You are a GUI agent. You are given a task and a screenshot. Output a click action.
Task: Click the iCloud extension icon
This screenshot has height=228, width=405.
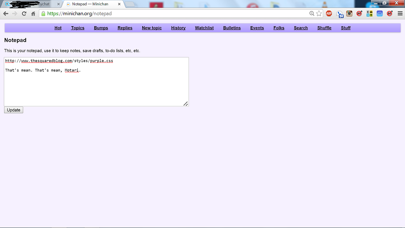[x=379, y=14]
